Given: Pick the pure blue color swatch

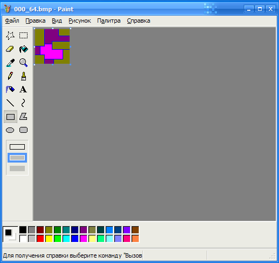Looking at the screenshot, I should [75, 239].
